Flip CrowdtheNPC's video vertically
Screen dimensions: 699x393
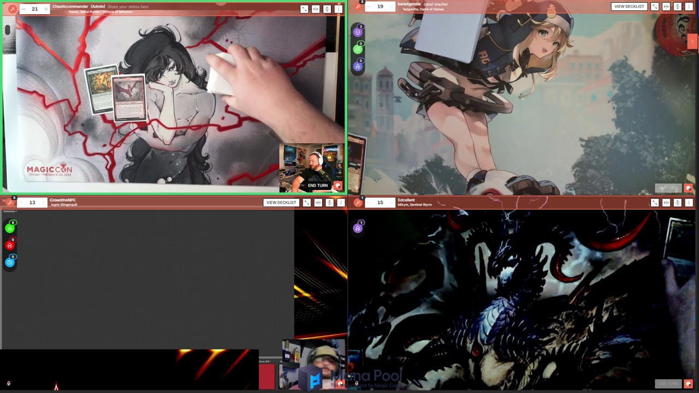point(329,203)
